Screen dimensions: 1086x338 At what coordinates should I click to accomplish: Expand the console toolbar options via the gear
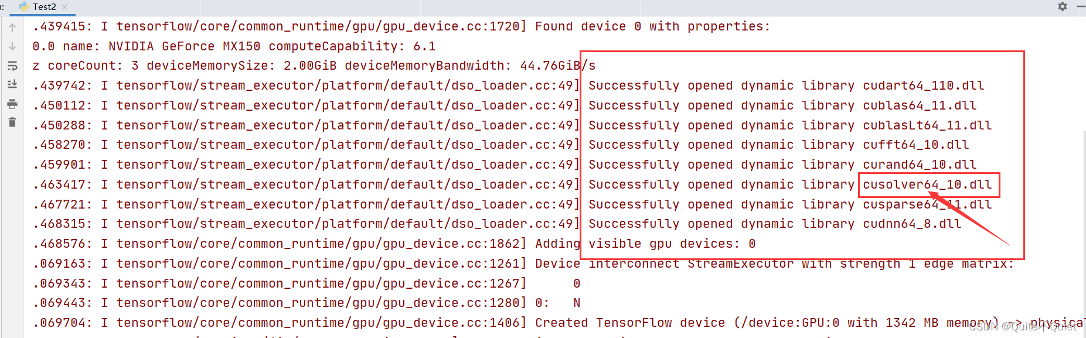tap(1062, 6)
